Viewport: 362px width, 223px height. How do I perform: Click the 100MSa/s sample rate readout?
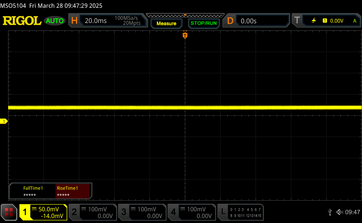[126, 18]
